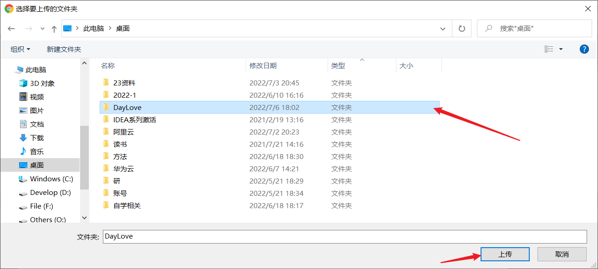Click the view layout icon
Viewport: 598px width, 269px height.
(549, 49)
